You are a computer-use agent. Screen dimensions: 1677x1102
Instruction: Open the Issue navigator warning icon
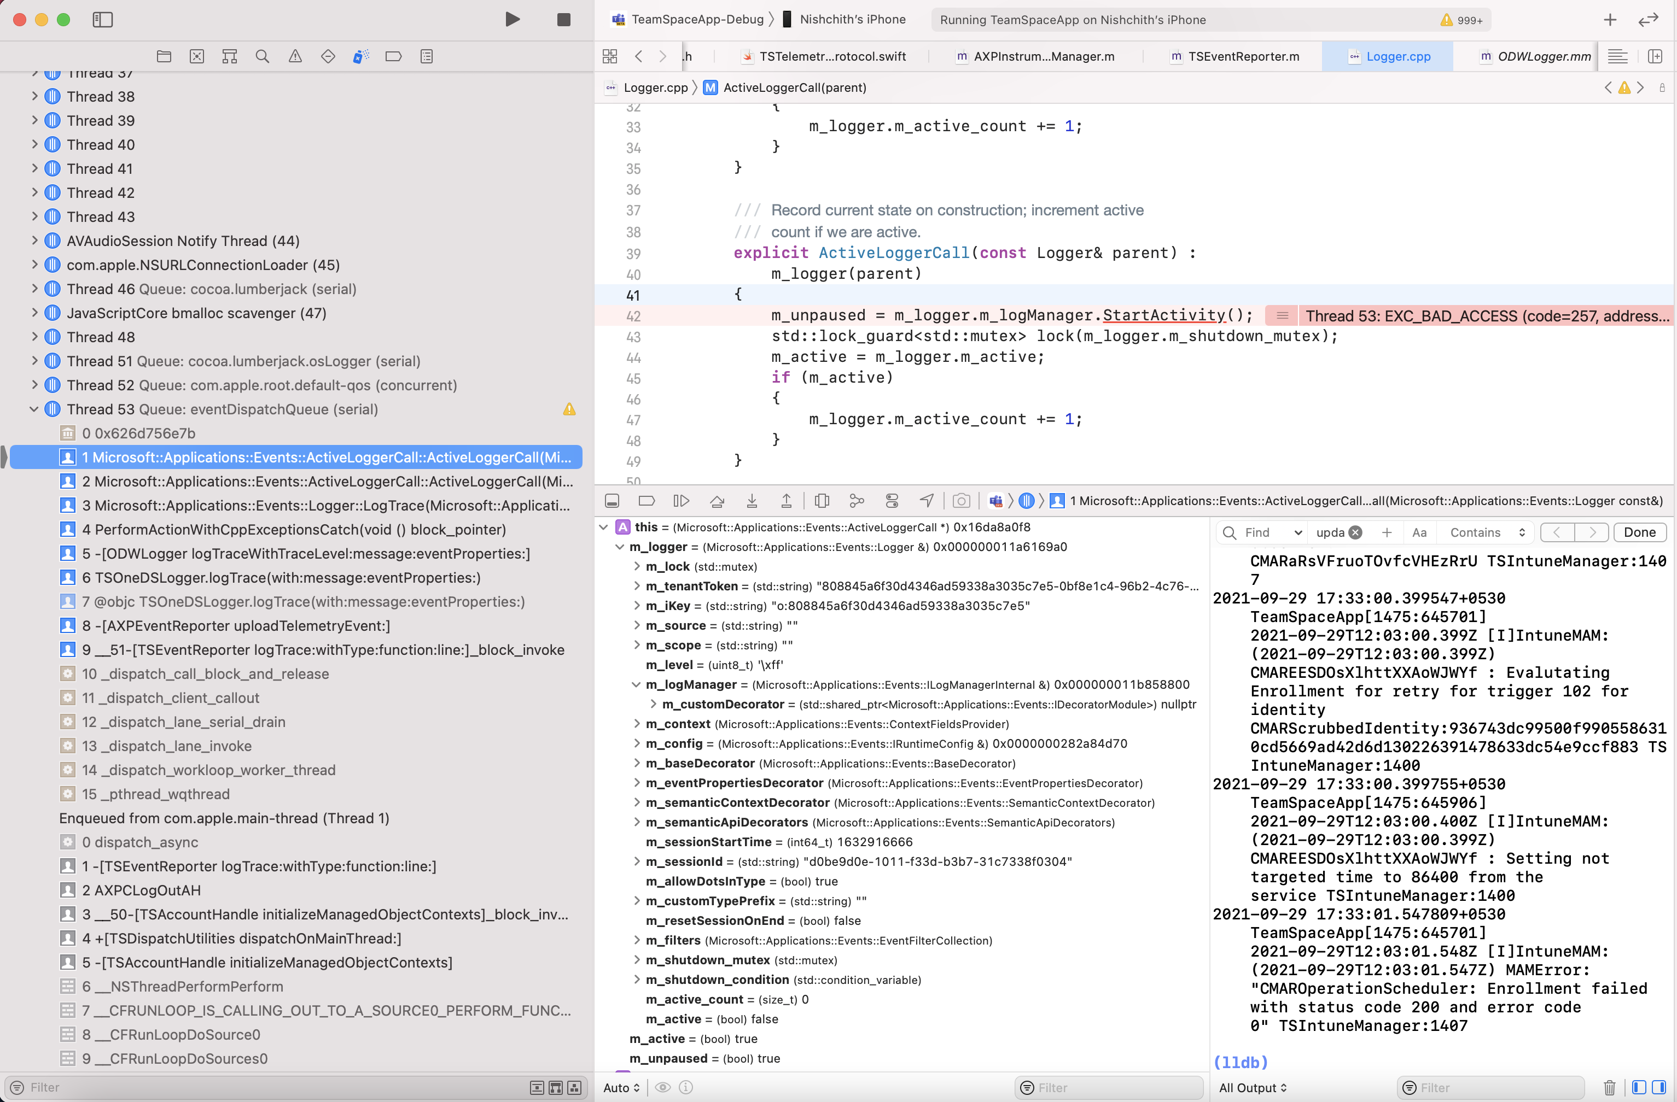point(295,56)
